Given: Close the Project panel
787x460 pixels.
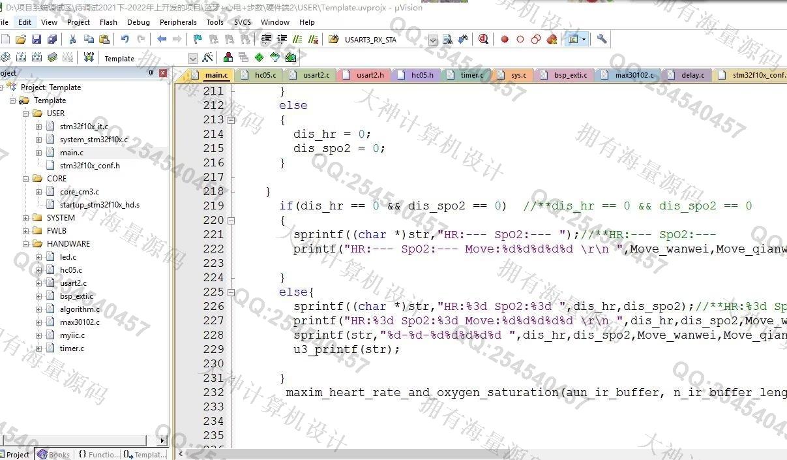Looking at the screenshot, I should (x=162, y=73).
